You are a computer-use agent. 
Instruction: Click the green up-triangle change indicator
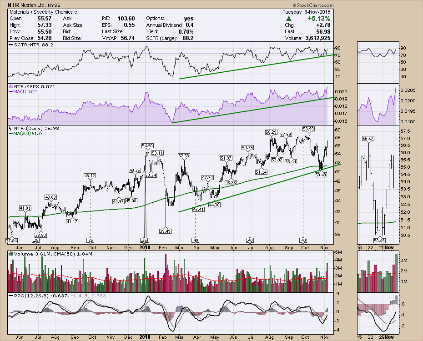[289, 18]
